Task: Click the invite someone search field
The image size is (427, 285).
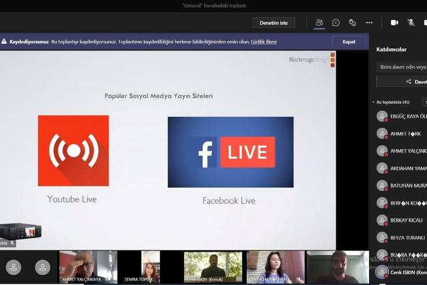Action: [x=402, y=67]
